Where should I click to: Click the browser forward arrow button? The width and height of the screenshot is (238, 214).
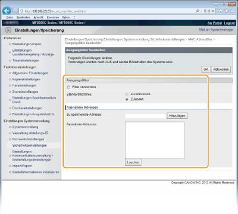click(x=15, y=11)
